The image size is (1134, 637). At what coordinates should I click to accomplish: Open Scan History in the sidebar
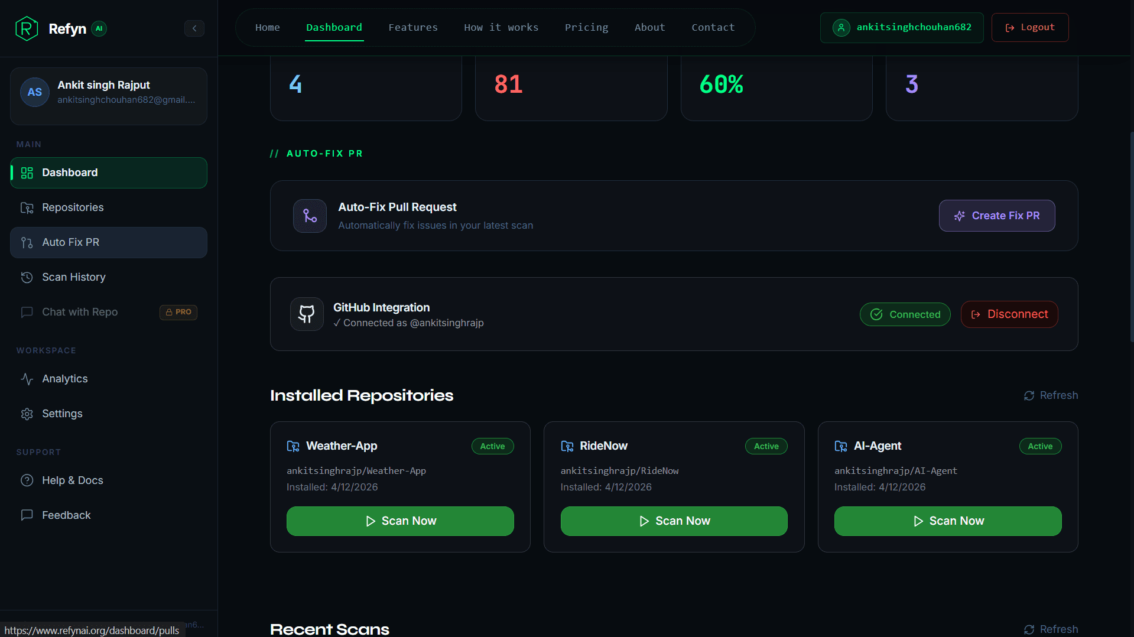[x=73, y=277]
